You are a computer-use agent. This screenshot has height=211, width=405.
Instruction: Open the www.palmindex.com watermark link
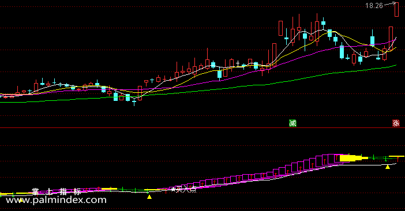click(56, 200)
